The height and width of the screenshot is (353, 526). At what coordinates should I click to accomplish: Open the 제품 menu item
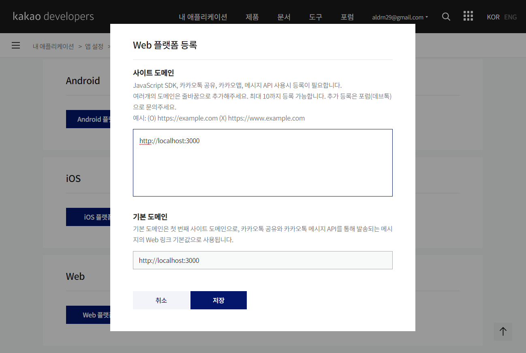pos(252,17)
